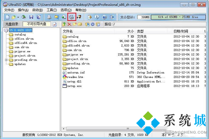The image size is (209, 139).
Task: Click the Open CD/DVD disc icon
Action: (24, 17)
